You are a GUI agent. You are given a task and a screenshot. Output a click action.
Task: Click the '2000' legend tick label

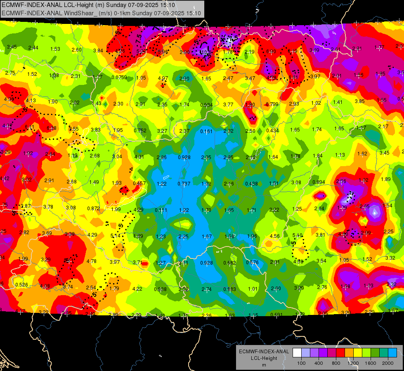388,363
